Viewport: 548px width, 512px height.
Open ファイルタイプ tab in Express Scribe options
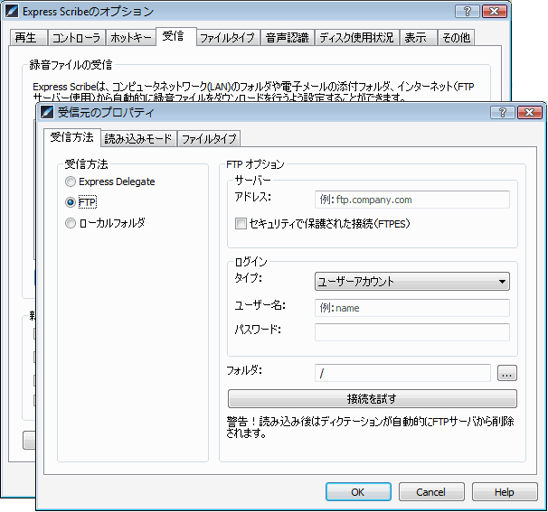229,38
